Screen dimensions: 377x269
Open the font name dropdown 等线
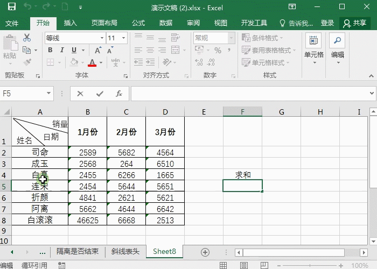pyautogui.click(x=102, y=38)
